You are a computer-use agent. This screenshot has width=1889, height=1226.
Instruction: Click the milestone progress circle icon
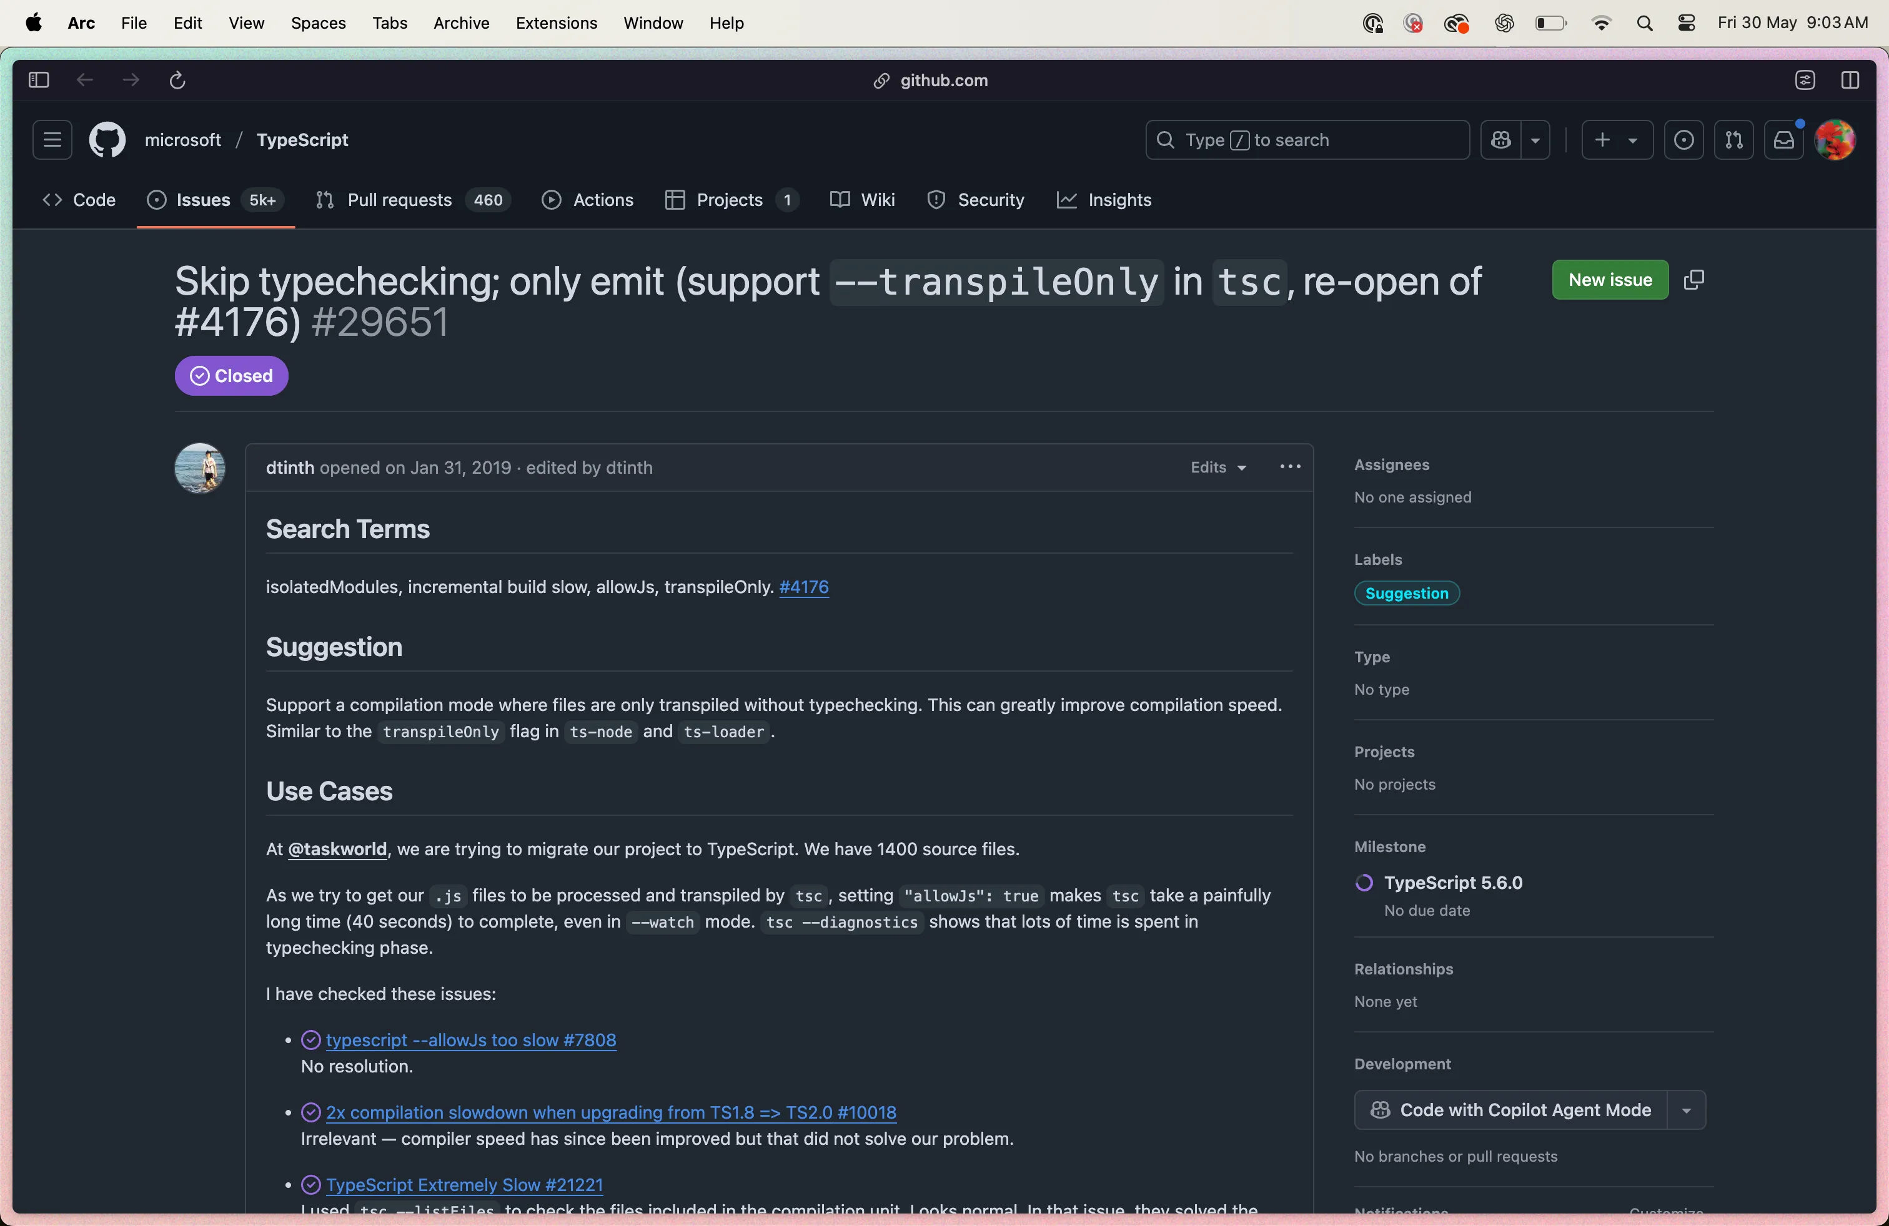click(x=1364, y=883)
